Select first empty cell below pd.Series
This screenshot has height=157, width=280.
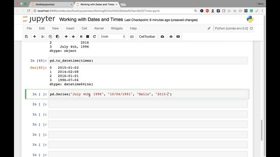[x=148, y=104]
